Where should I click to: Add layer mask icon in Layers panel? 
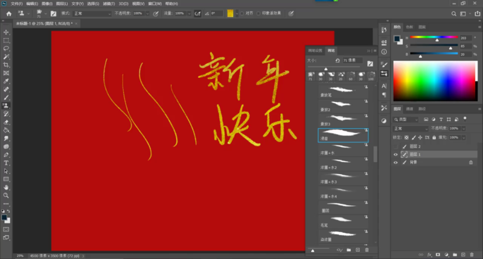click(x=438, y=255)
